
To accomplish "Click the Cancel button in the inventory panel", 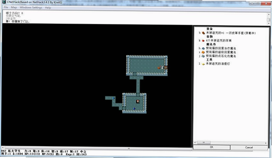I will (x=249, y=147).
